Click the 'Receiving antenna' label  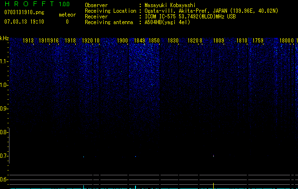pyautogui.click(x=109, y=22)
